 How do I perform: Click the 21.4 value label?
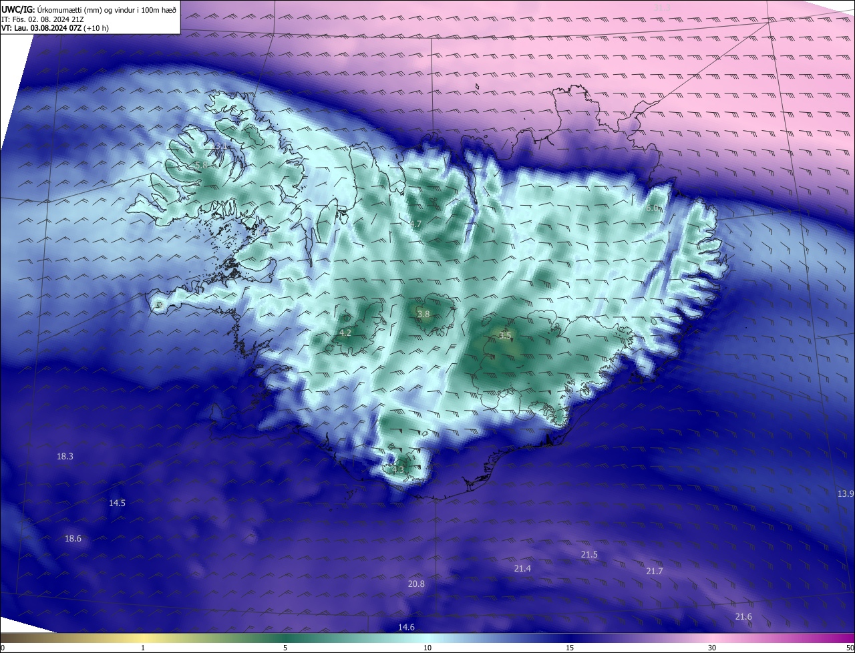522,569
